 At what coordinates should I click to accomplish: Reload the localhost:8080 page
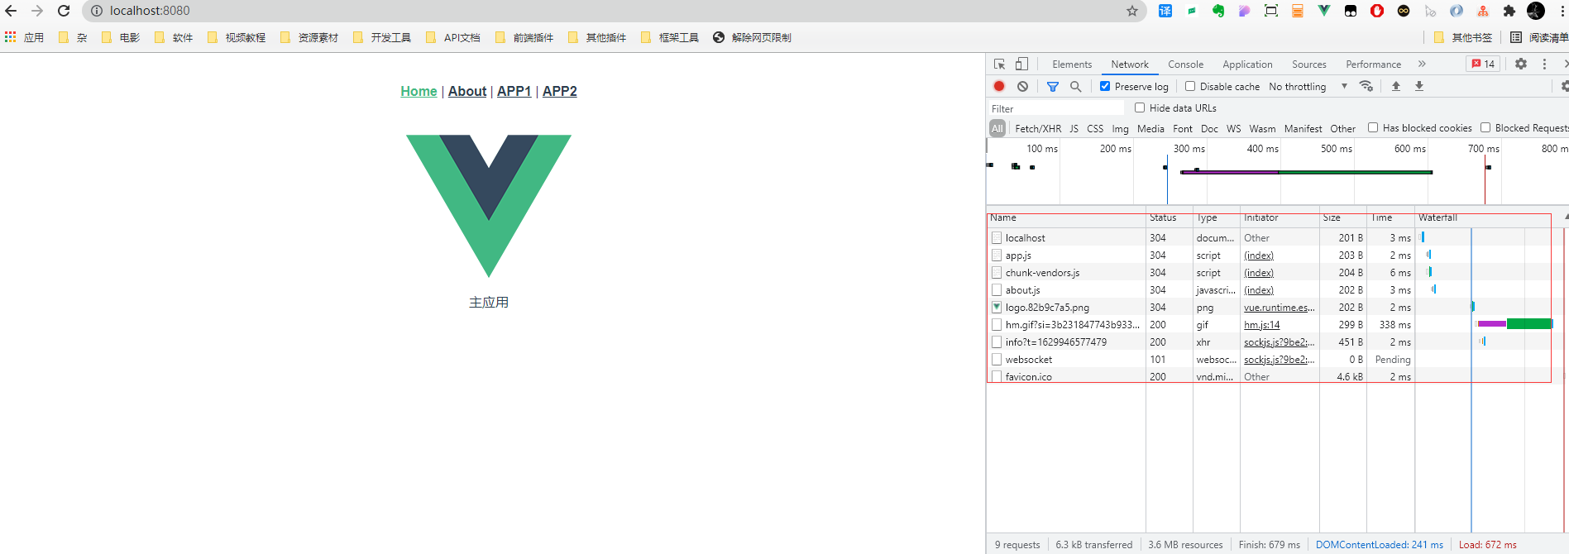coord(64,11)
